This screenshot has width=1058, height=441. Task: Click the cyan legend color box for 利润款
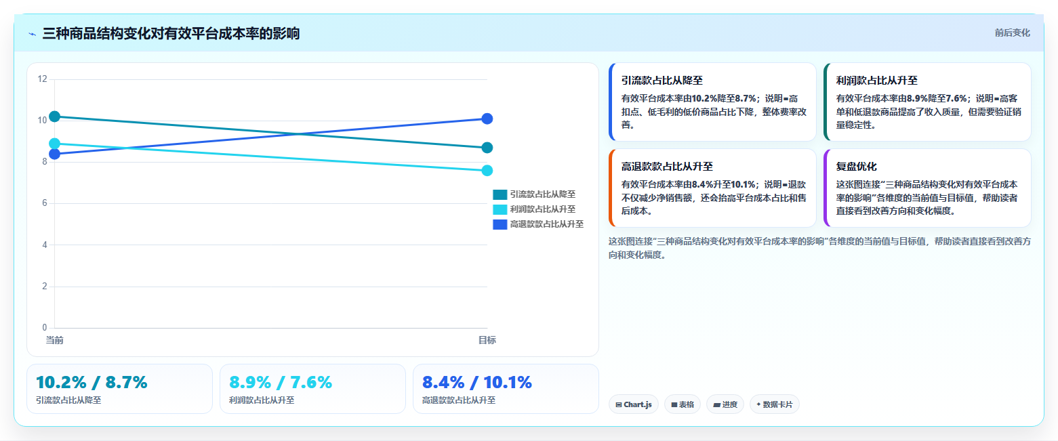[x=500, y=209]
